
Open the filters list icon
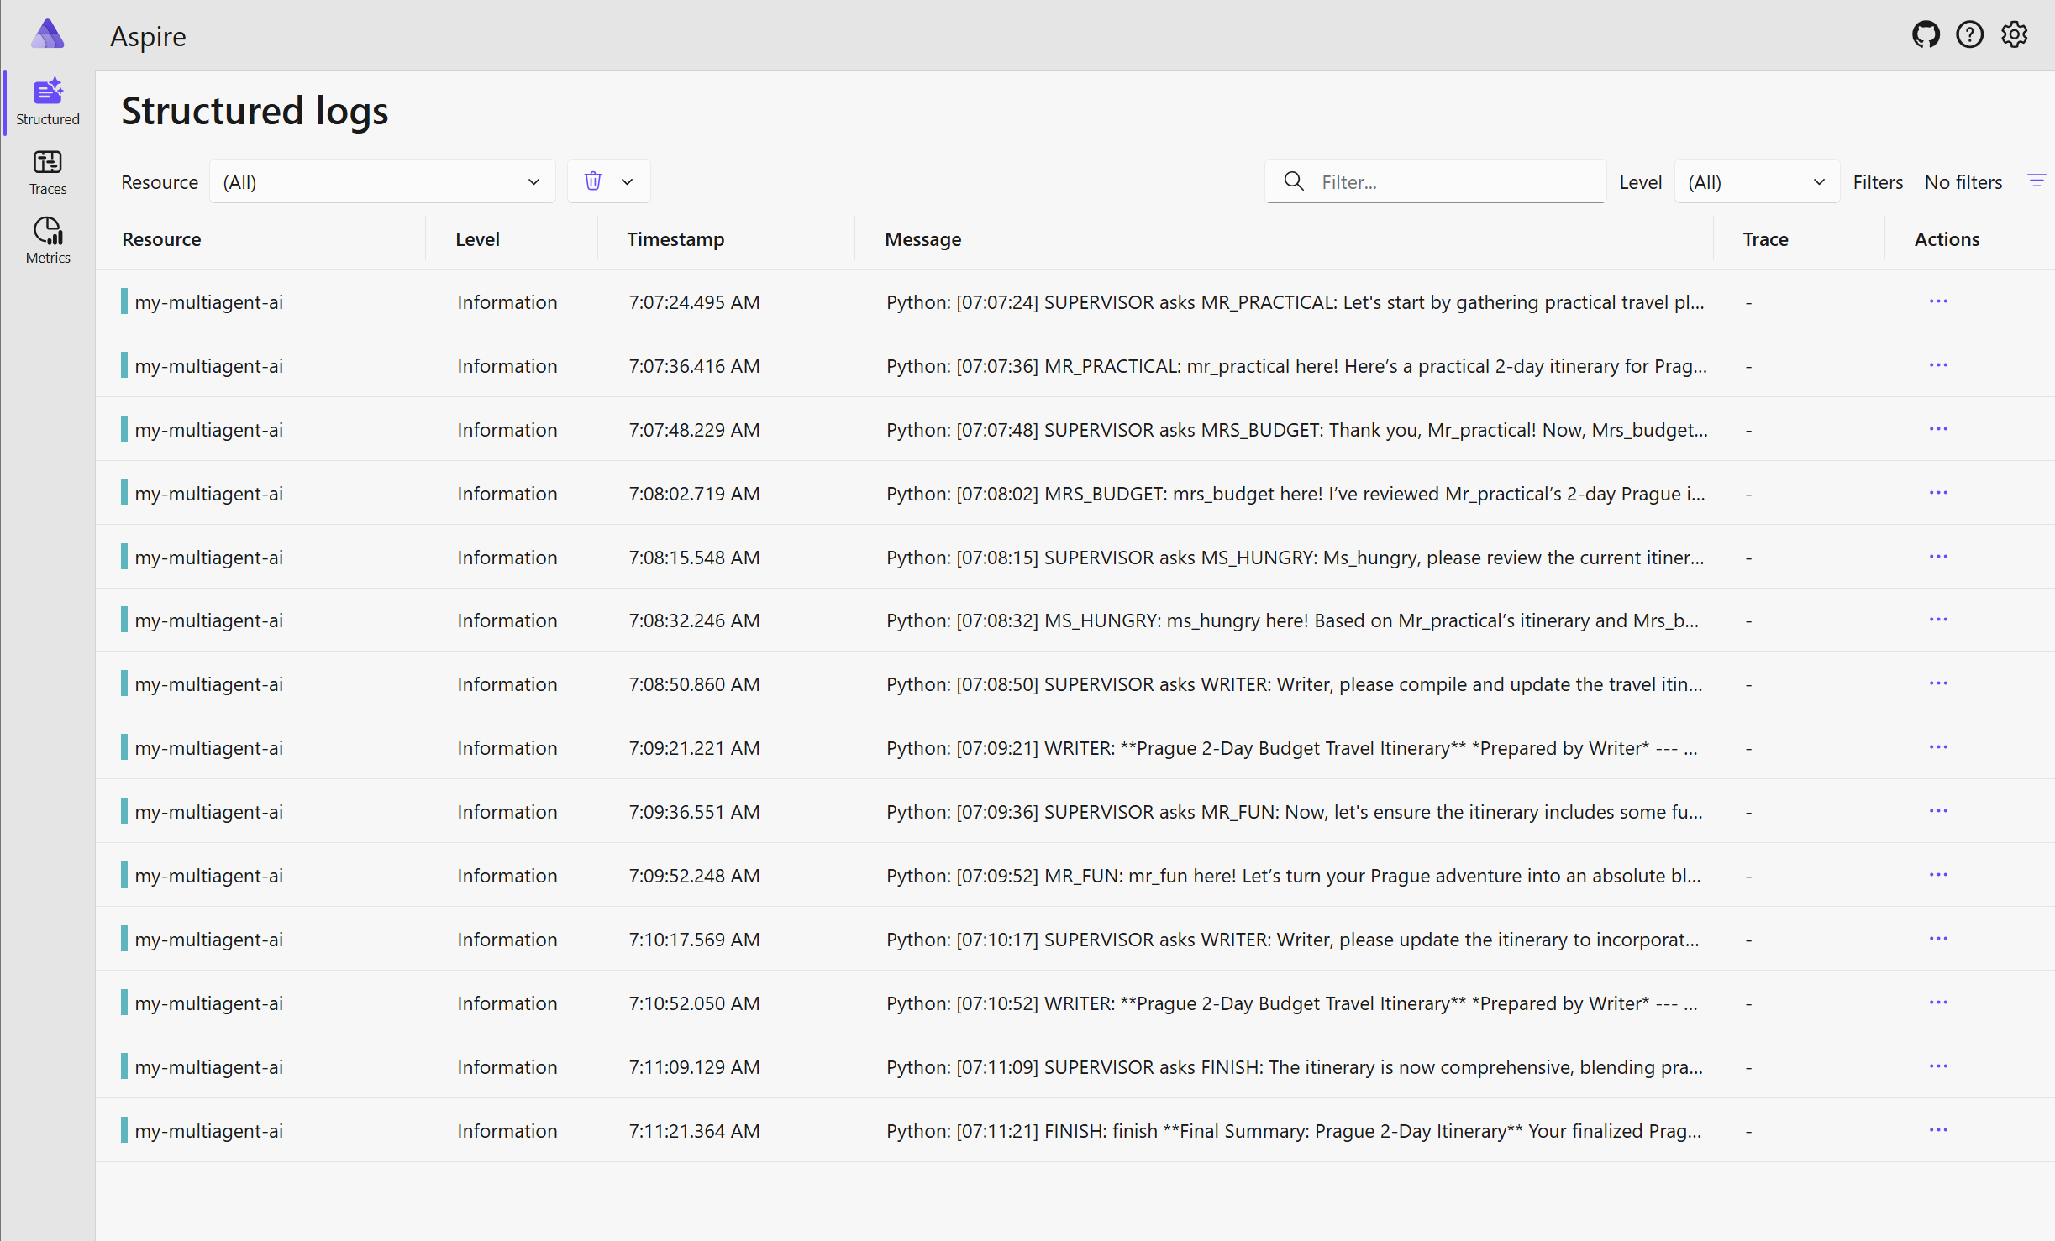pos(2037,181)
